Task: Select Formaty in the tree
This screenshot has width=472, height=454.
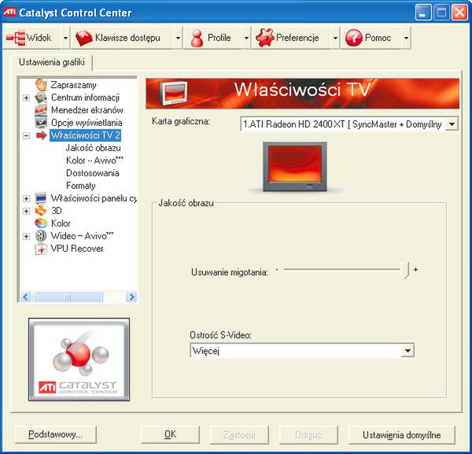Action: tap(81, 186)
